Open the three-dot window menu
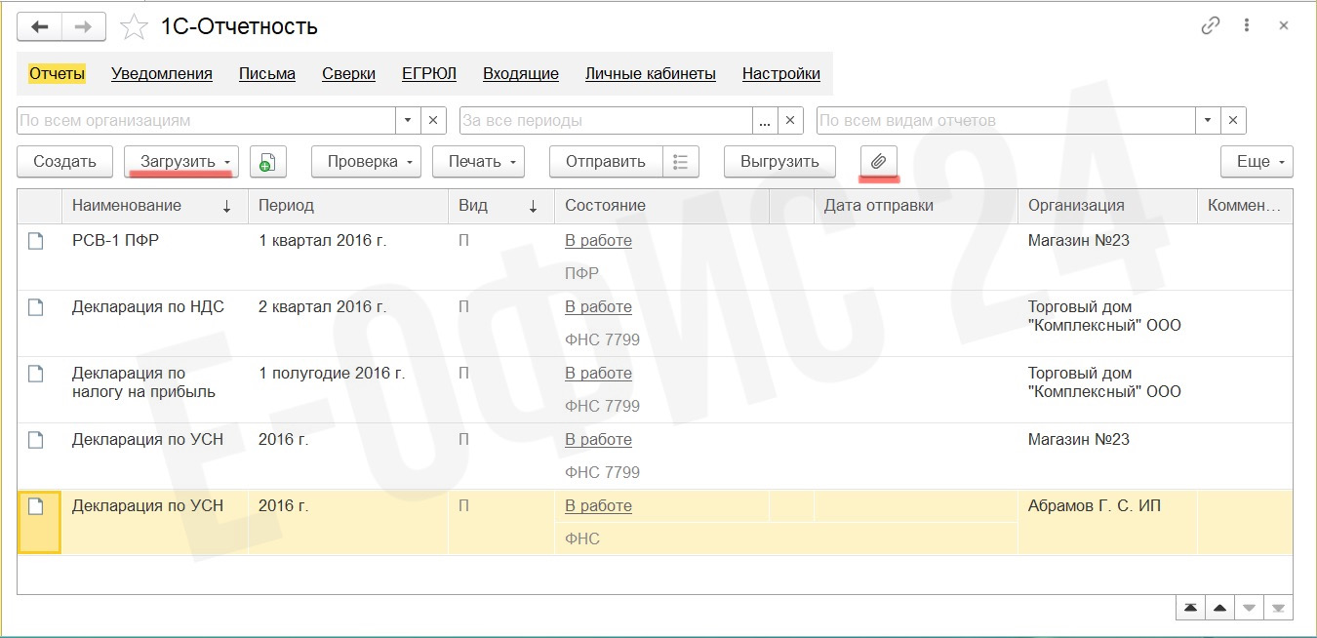The height and width of the screenshot is (638, 1317). coord(1247,26)
